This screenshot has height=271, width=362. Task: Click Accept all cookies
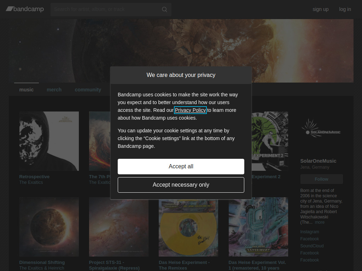(181, 166)
